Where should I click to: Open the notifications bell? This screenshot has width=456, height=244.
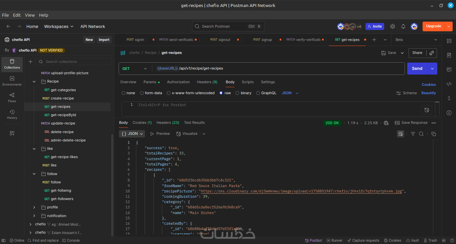point(403,26)
